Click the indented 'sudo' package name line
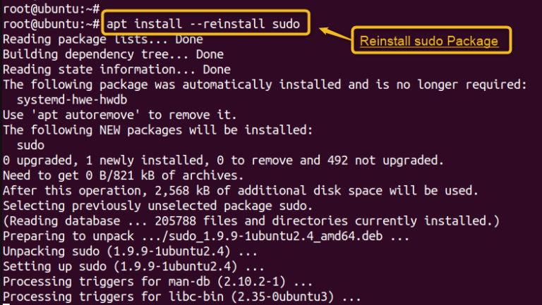 tap(30, 145)
